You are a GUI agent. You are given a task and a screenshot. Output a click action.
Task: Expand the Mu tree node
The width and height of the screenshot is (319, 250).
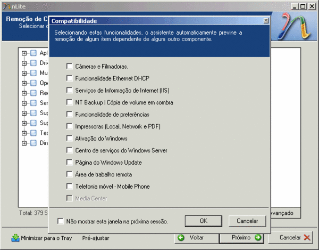tap(24, 73)
